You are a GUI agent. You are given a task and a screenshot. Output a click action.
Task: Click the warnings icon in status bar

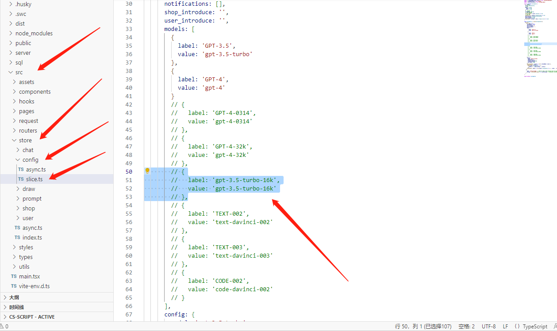pos(2,327)
